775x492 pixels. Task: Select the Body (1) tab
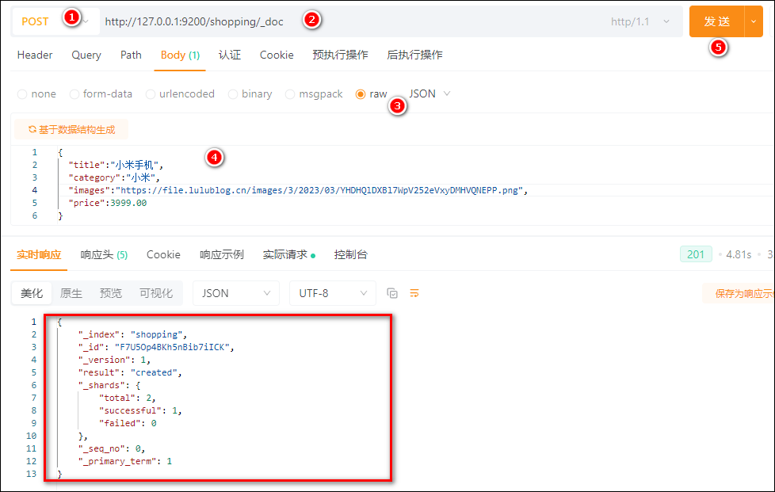click(180, 55)
